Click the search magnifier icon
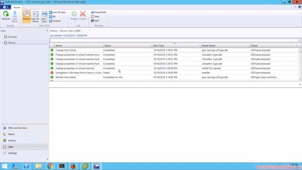 [x=299, y=40]
